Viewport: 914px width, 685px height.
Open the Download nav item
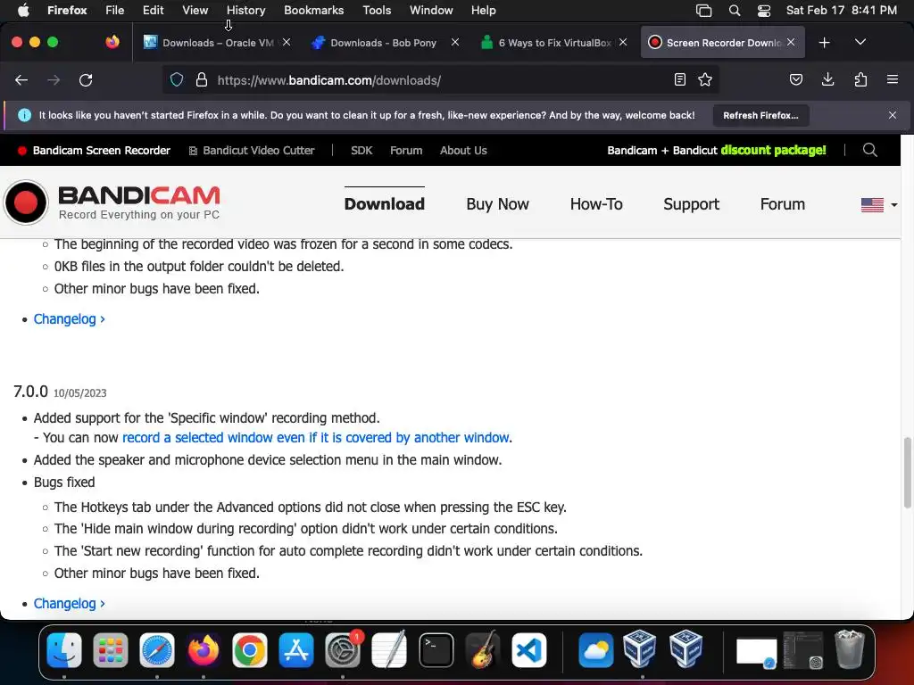click(384, 204)
